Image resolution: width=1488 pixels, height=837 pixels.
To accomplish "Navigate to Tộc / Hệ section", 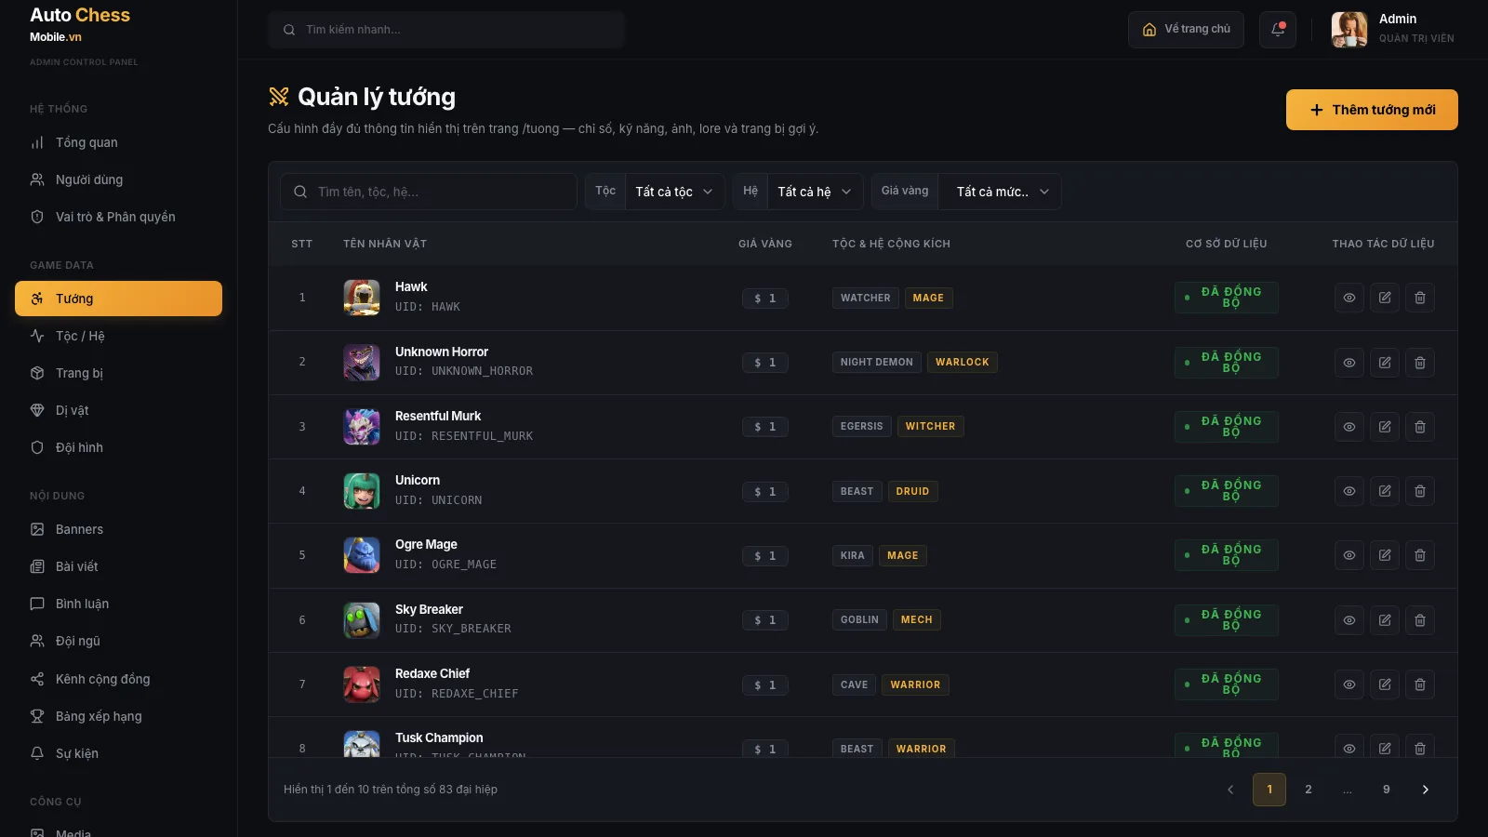I will click(x=118, y=336).
